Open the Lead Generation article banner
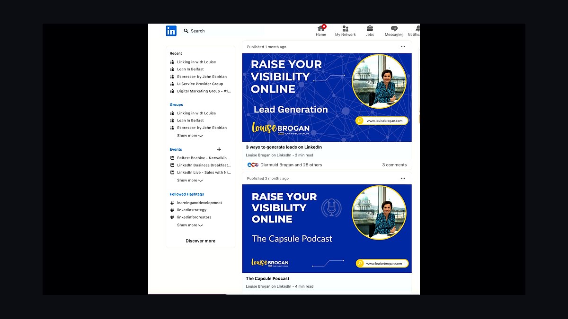 coord(327,97)
